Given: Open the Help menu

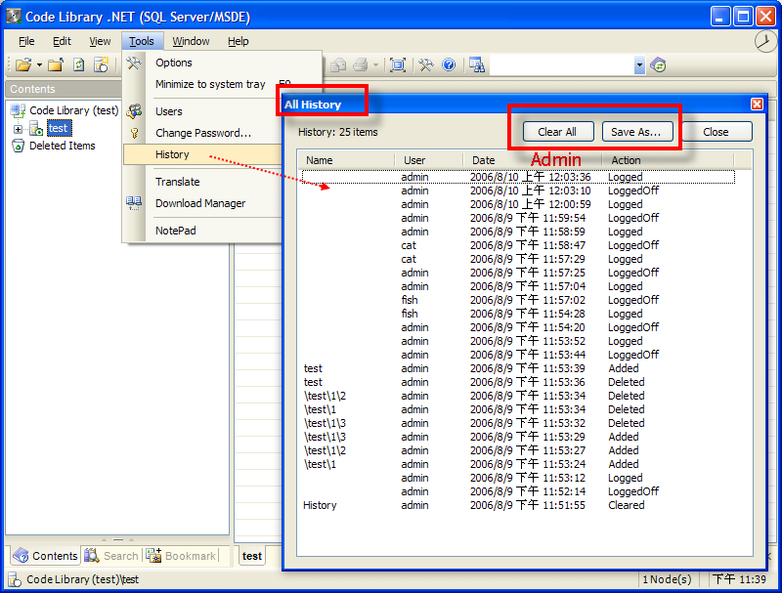Looking at the screenshot, I should pyautogui.click(x=239, y=41).
